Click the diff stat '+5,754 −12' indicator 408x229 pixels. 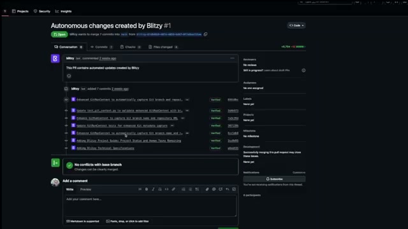(293, 46)
